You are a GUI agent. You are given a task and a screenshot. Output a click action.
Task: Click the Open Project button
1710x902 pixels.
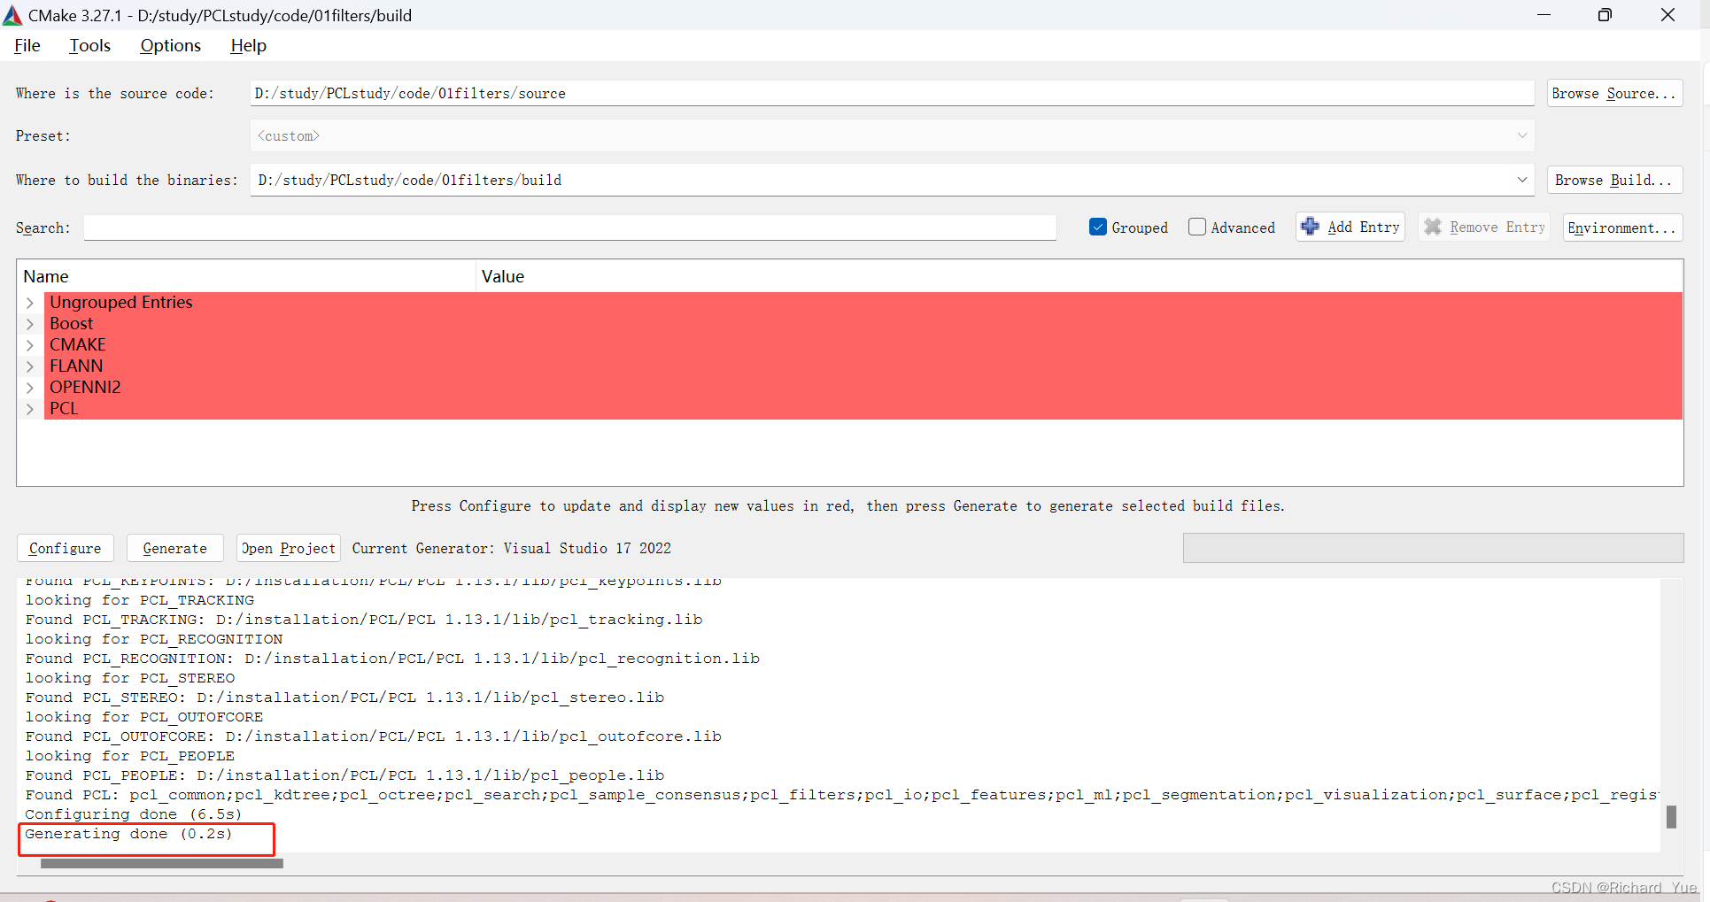(x=289, y=548)
